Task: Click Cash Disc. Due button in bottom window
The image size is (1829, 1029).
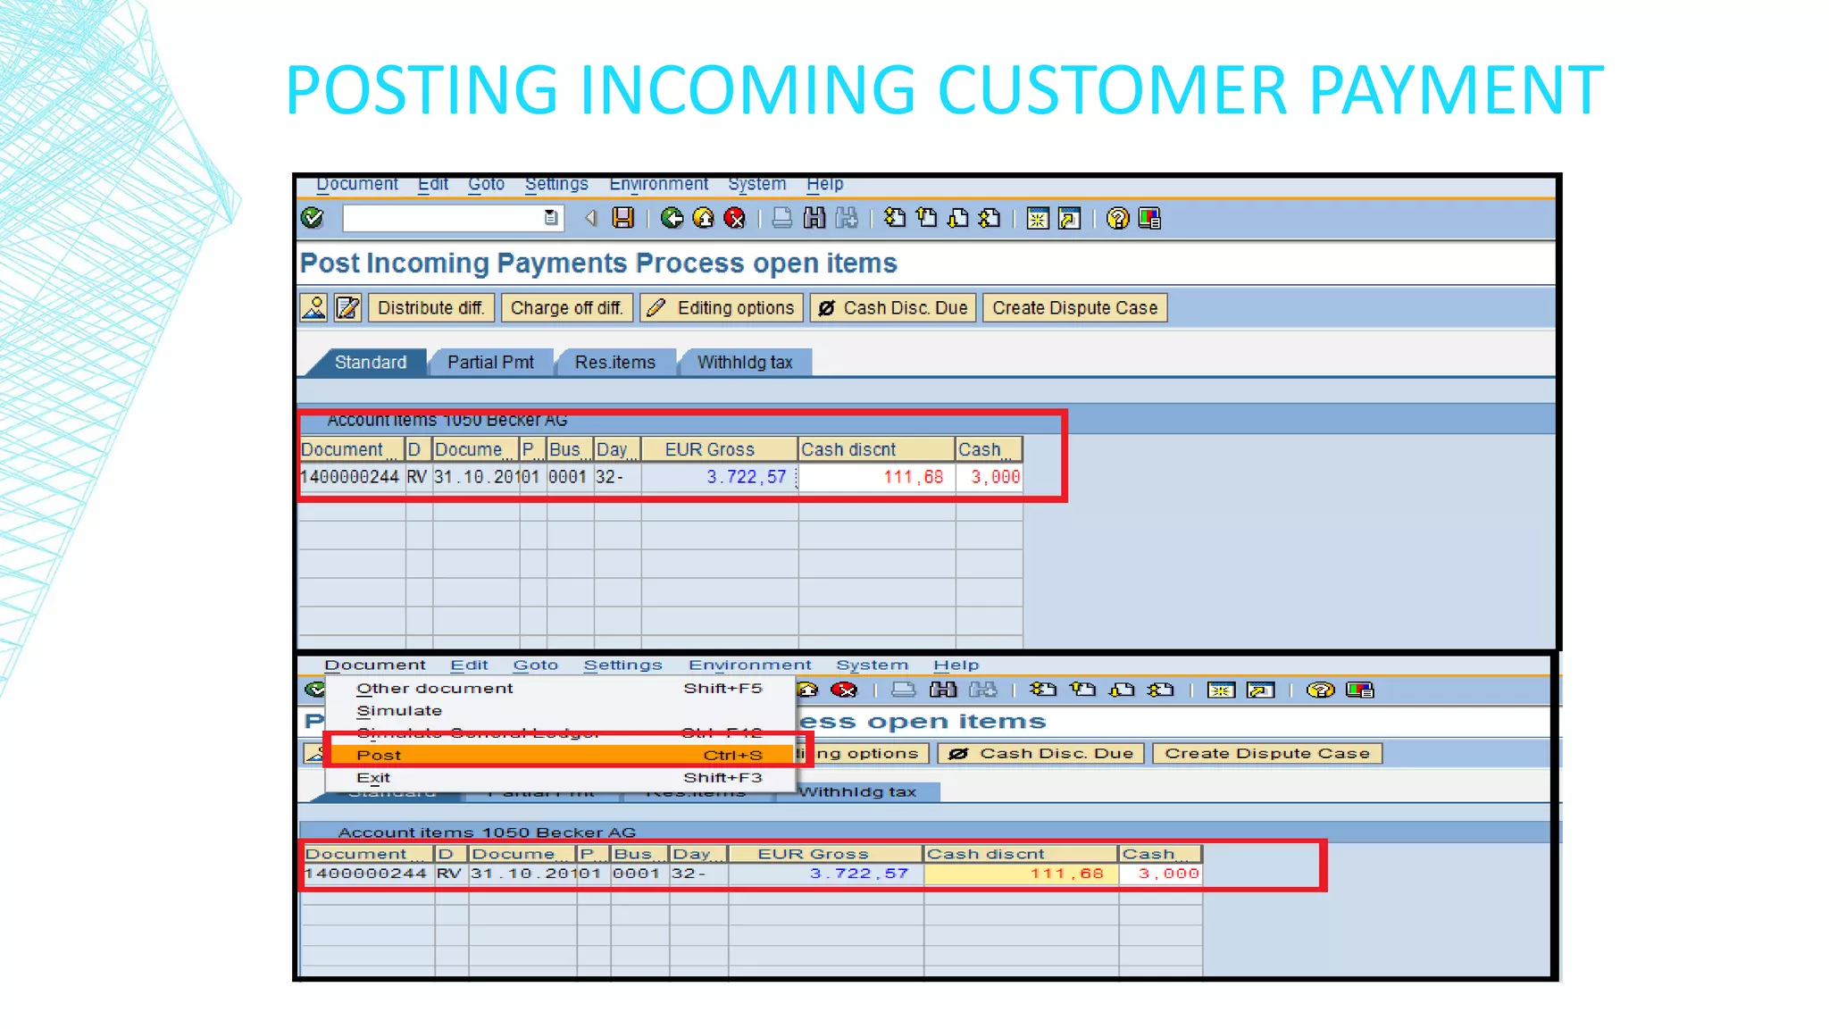Action: coord(1042,753)
